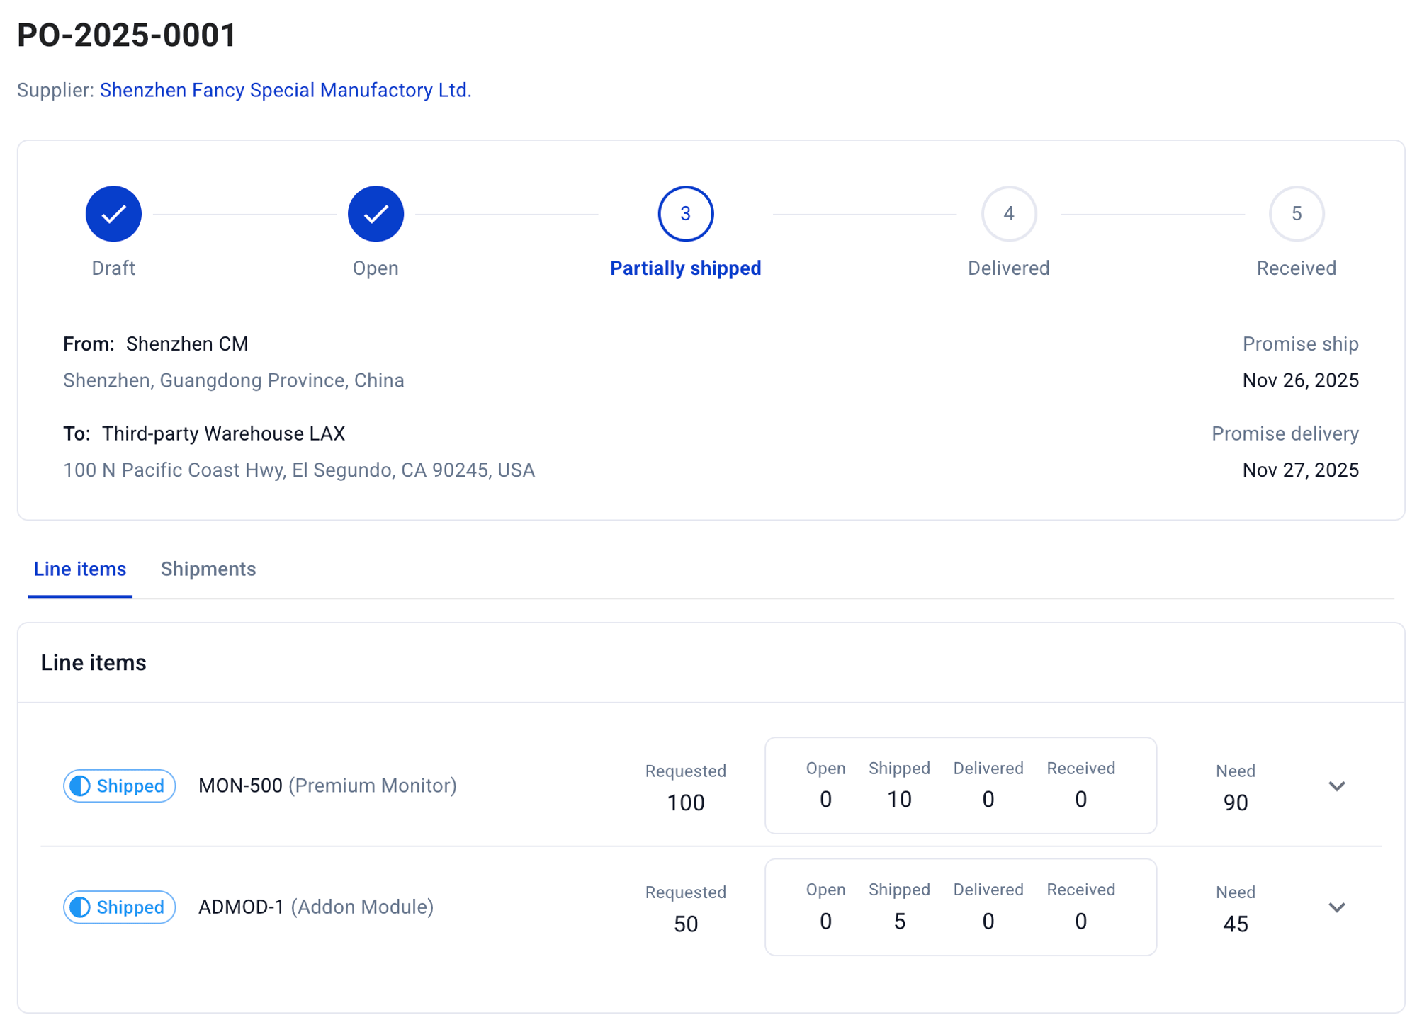
Task: Click the Need value 45 for ADMOD-1
Action: pyautogui.click(x=1235, y=923)
